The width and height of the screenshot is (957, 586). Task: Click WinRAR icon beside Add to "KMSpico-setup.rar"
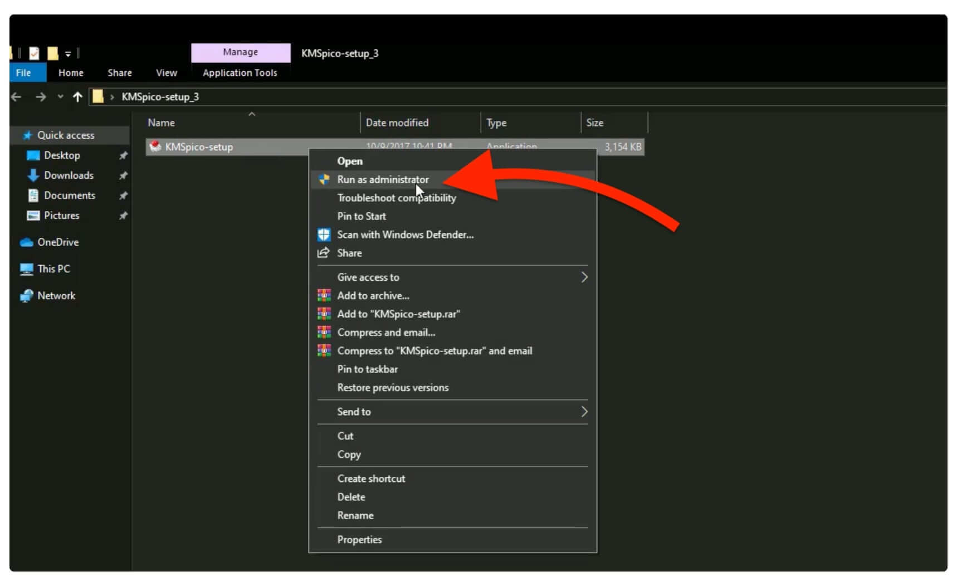pos(324,314)
